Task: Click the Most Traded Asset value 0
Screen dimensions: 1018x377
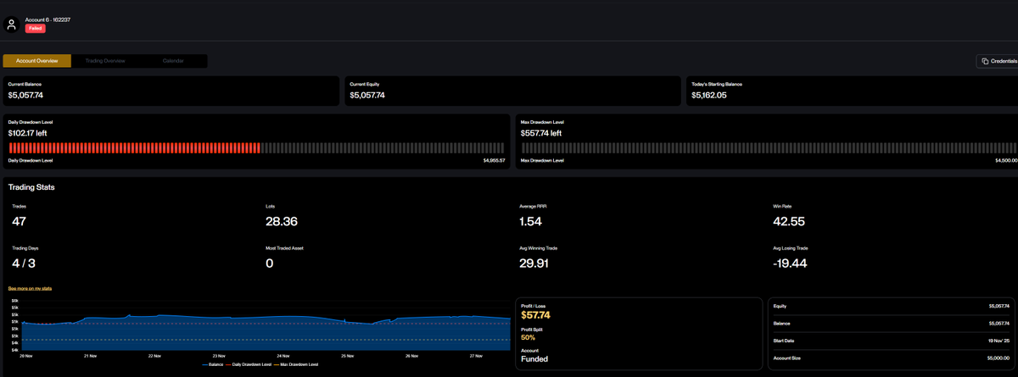Action: point(270,263)
